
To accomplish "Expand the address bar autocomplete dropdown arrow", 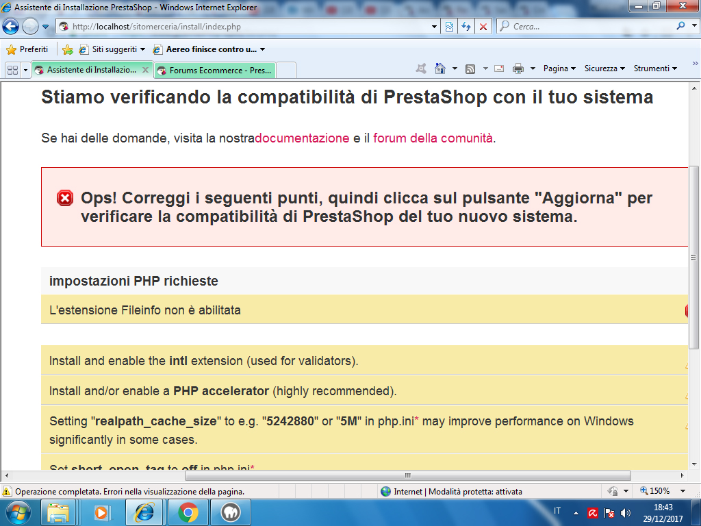I will coord(434,27).
